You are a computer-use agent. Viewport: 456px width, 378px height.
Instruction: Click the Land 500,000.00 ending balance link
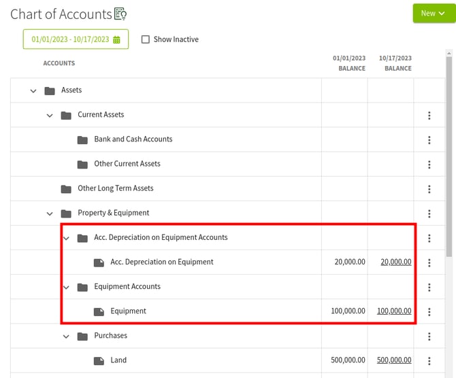tap(393, 360)
